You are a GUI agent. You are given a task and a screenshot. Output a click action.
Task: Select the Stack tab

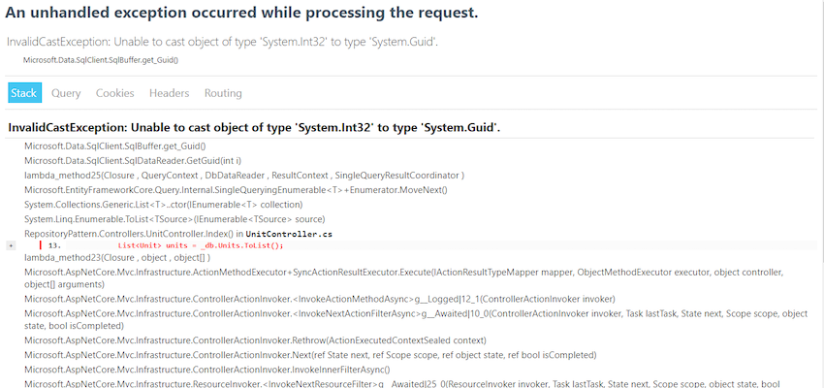point(24,93)
